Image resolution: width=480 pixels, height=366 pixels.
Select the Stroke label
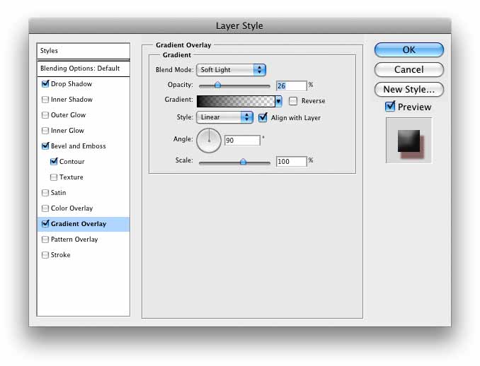click(x=61, y=255)
